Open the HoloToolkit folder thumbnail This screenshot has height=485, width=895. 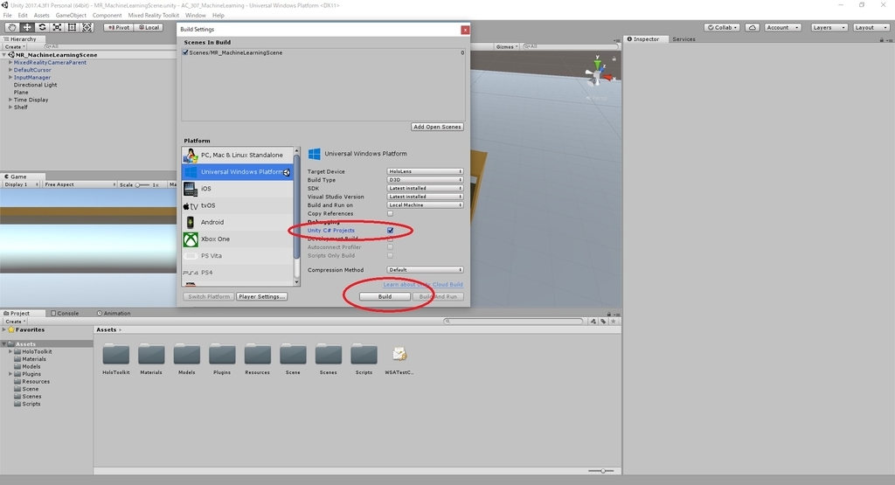click(116, 354)
